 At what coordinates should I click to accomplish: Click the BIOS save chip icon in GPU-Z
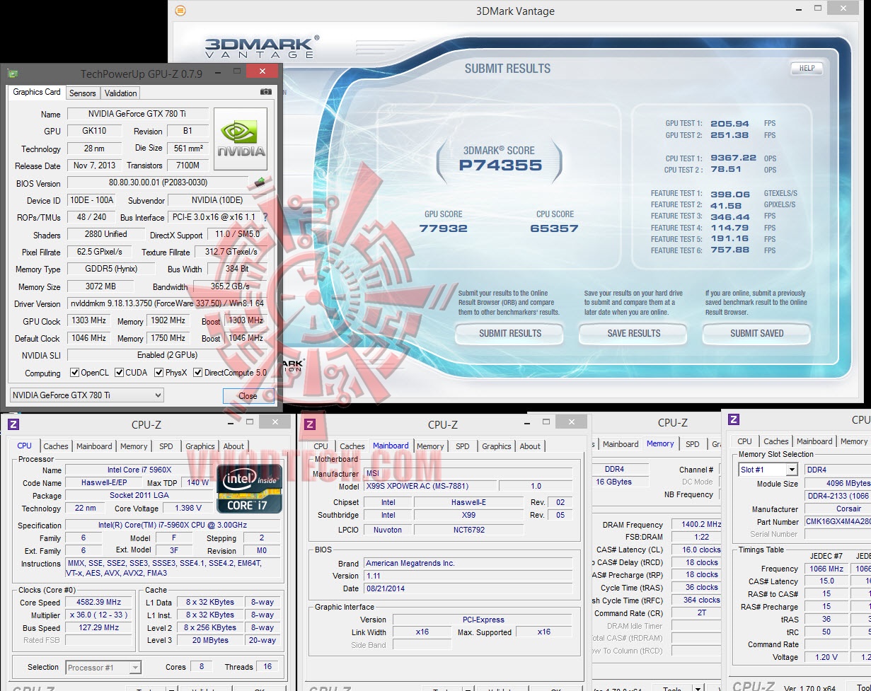(260, 182)
